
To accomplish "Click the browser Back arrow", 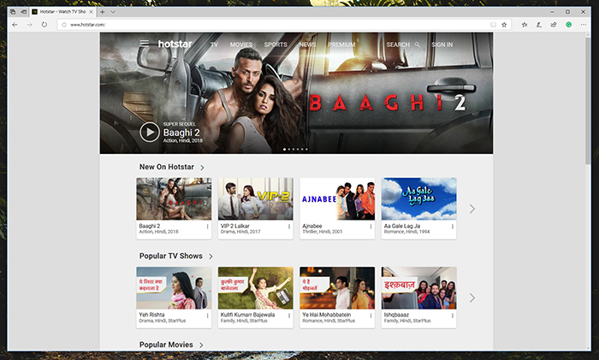I will click(x=15, y=25).
